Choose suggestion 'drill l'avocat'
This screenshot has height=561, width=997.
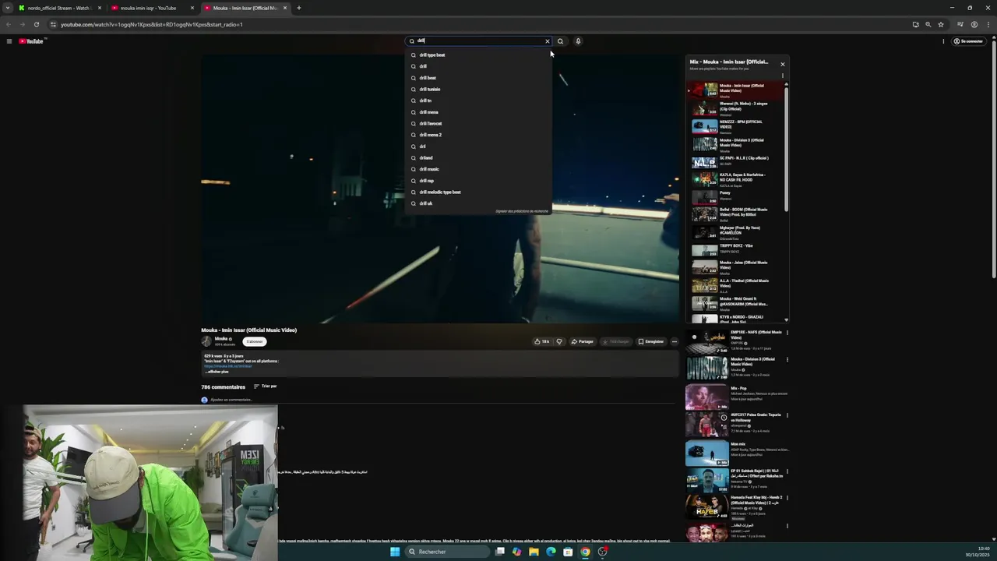[x=479, y=124]
